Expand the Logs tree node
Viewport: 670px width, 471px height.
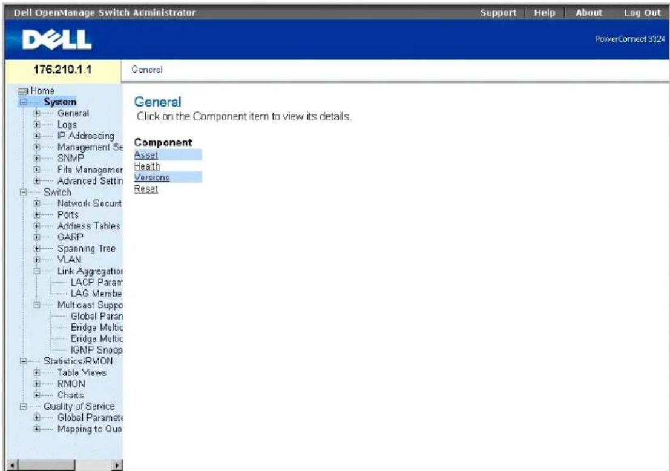tap(37, 125)
